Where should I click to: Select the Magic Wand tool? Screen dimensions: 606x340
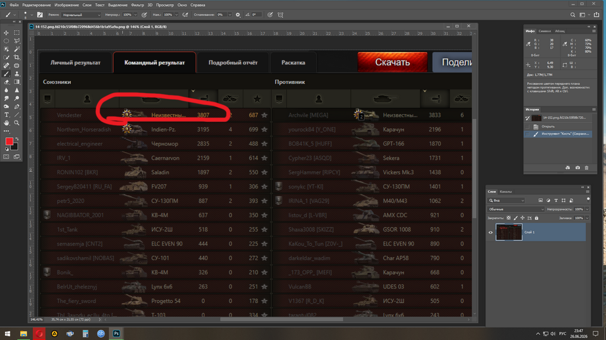click(x=16, y=49)
